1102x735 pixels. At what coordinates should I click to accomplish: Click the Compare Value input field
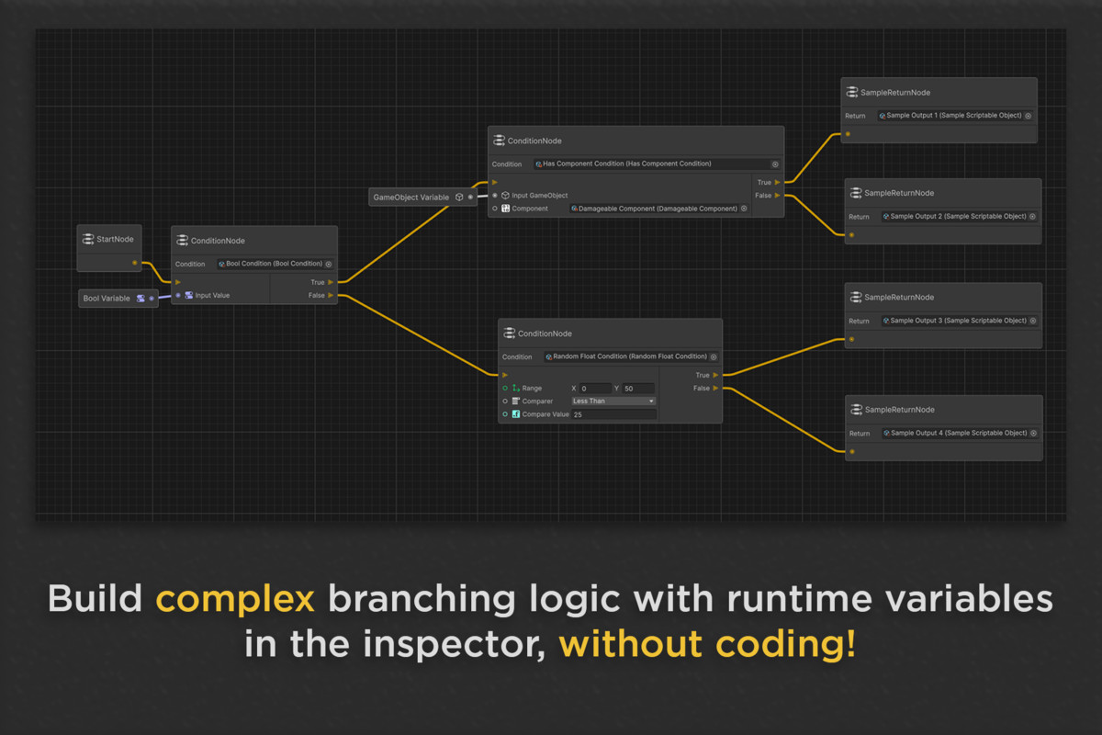(x=613, y=414)
